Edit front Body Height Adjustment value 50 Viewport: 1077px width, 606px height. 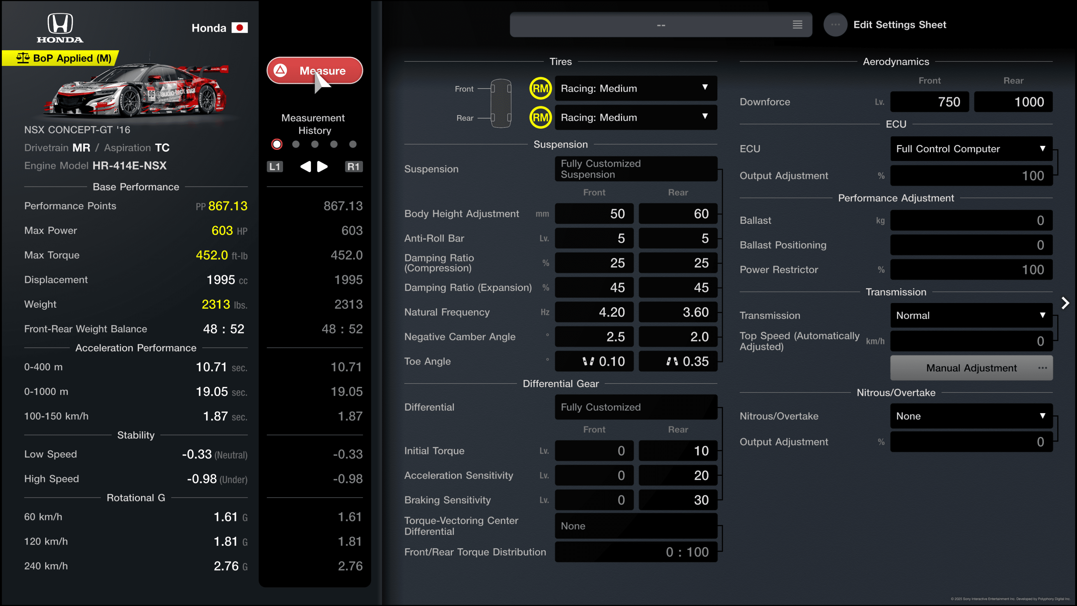pos(594,214)
